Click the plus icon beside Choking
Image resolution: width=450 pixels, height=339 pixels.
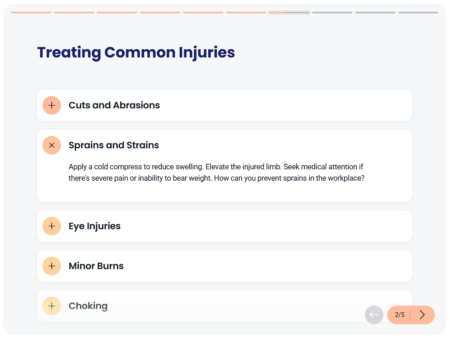(52, 306)
